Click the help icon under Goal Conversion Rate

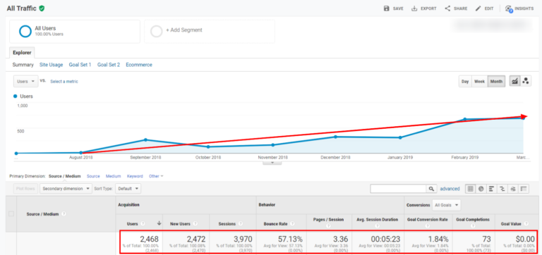coord(428,227)
